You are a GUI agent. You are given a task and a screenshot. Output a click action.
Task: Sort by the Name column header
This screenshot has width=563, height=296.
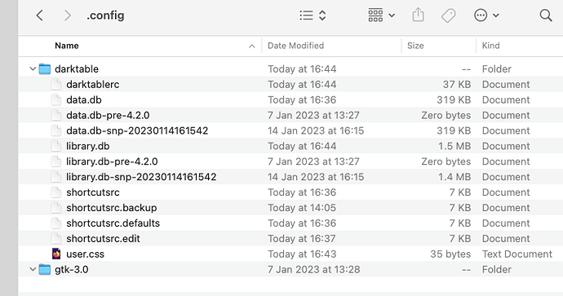67,46
